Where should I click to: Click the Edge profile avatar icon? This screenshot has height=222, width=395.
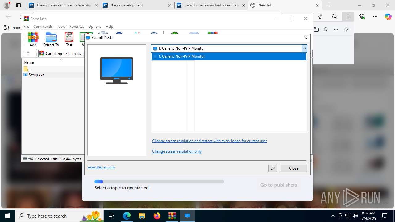7,5
